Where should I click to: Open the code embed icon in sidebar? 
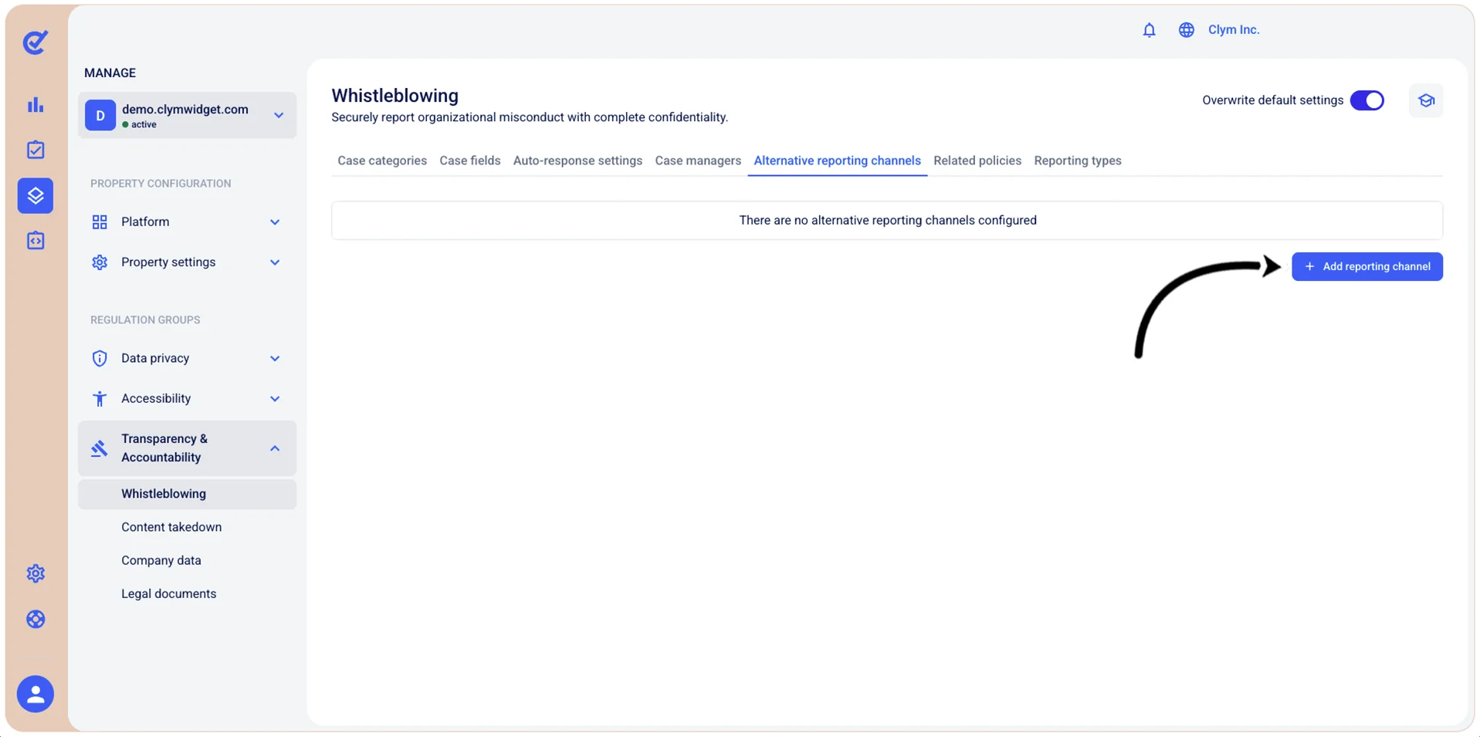[x=36, y=241]
